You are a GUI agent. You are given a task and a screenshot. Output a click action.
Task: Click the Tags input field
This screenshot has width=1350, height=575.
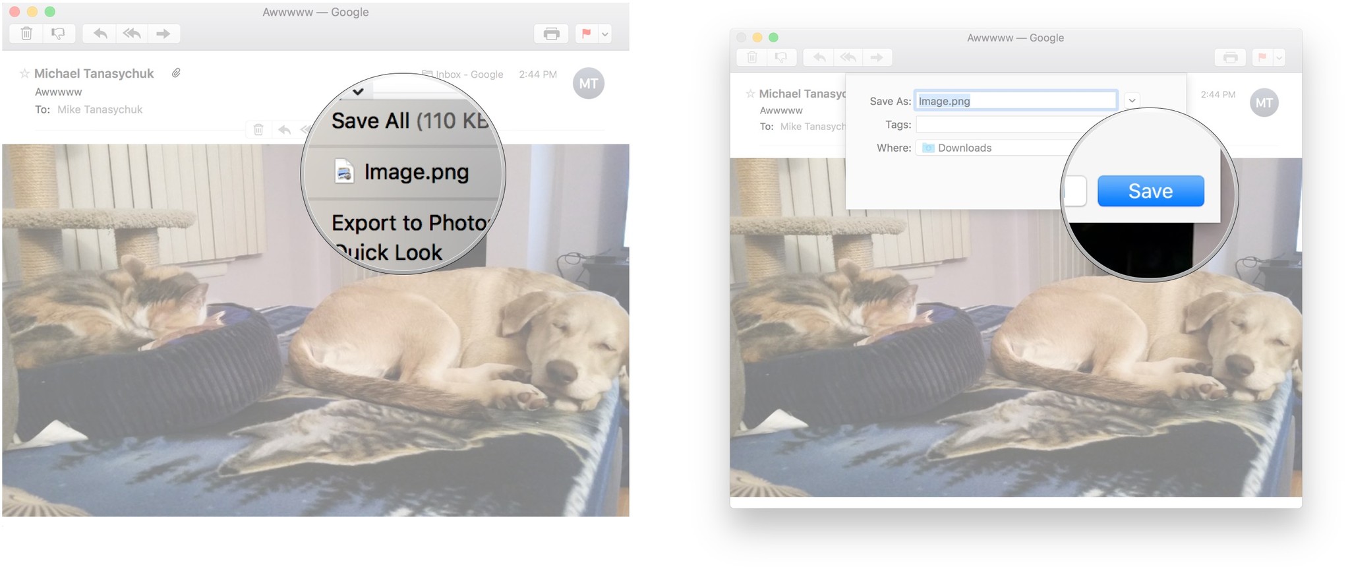click(1002, 125)
